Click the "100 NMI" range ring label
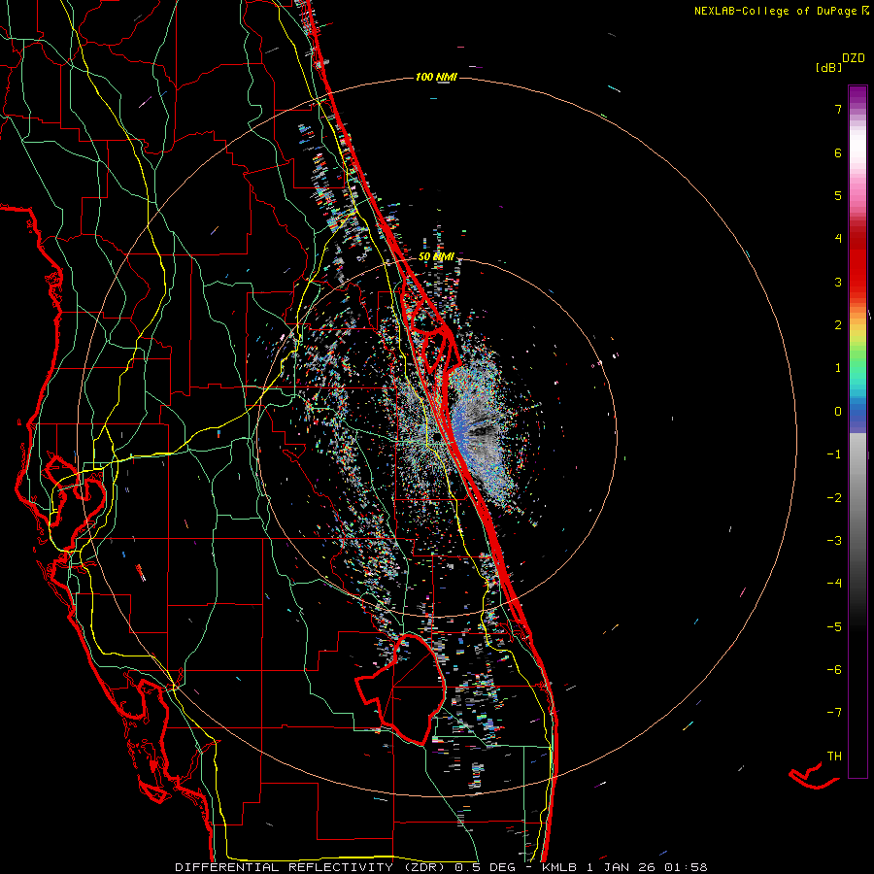Viewport: 874px width, 874px height. (x=436, y=77)
